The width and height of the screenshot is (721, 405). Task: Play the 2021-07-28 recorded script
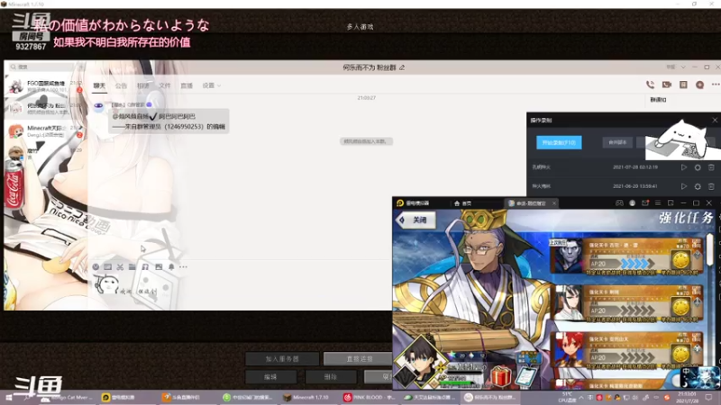684,167
